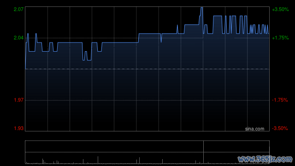Click the 1.93 price axis label
The width and height of the screenshot is (295, 166).
click(x=18, y=128)
